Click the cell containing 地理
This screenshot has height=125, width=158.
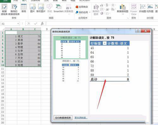click(x=23, y=65)
